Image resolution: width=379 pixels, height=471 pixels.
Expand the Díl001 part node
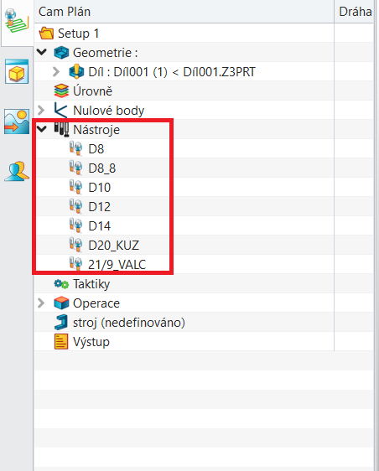(56, 71)
